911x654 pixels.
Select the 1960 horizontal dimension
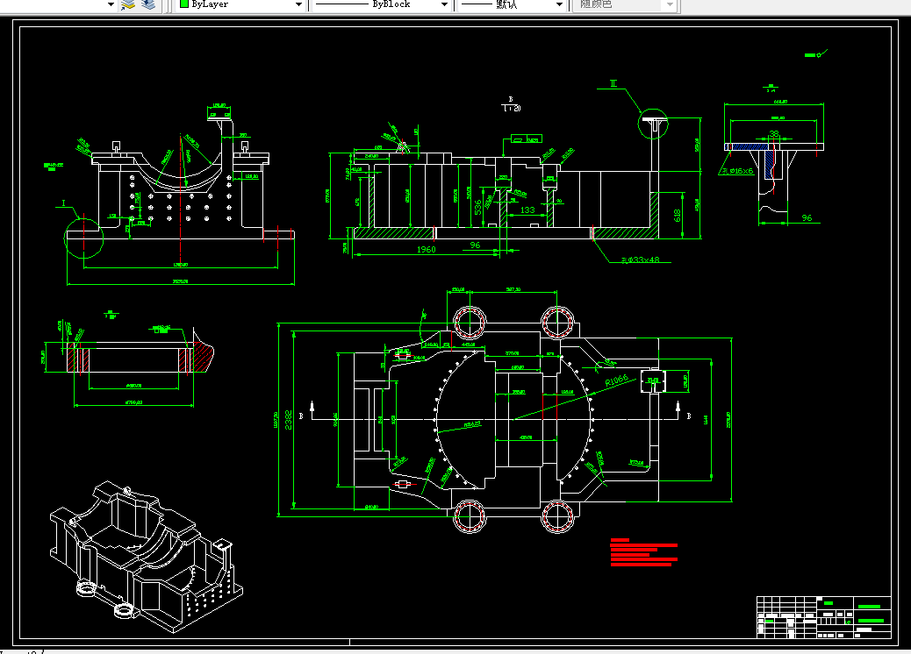click(426, 249)
